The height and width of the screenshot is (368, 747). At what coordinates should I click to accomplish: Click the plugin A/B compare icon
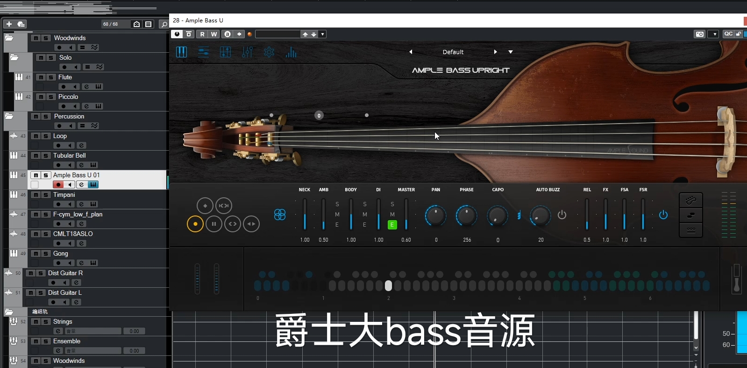click(227, 34)
